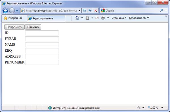Toggle Compatibility View broken-page icon
The width and height of the screenshot is (170, 112).
tap(84, 11)
